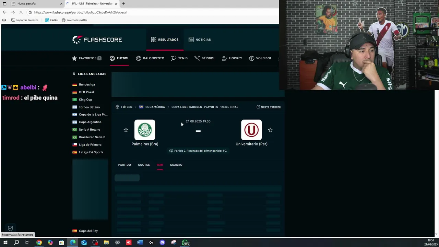Open the Flashscore logo home link
Image resolution: width=439 pixels, height=247 pixels.
pos(97,39)
